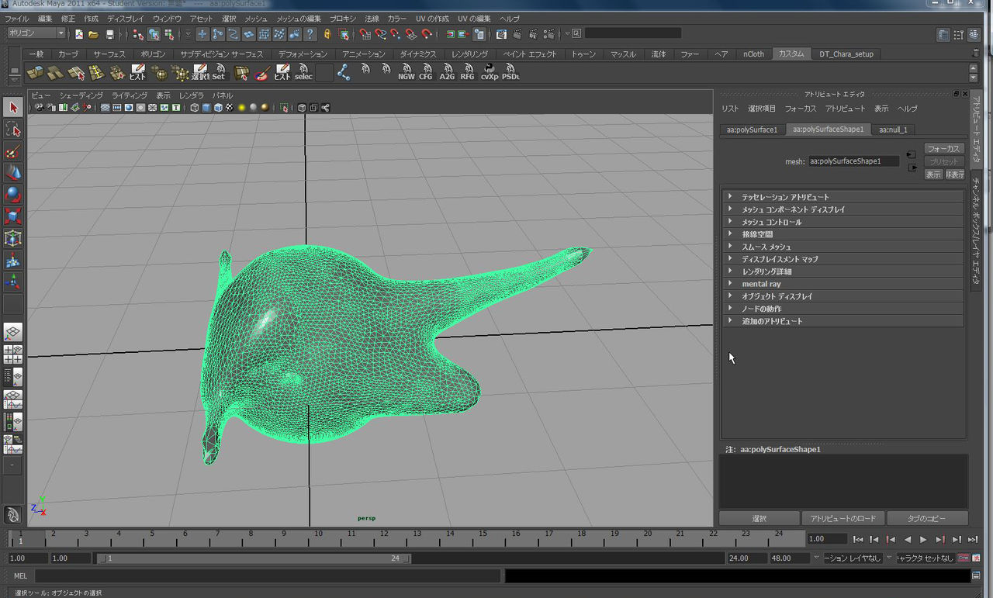The width and height of the screenshot is (993, 598).
Task: Switch to the DT_Chara_setup shelf tab
Action: [846, 54]
